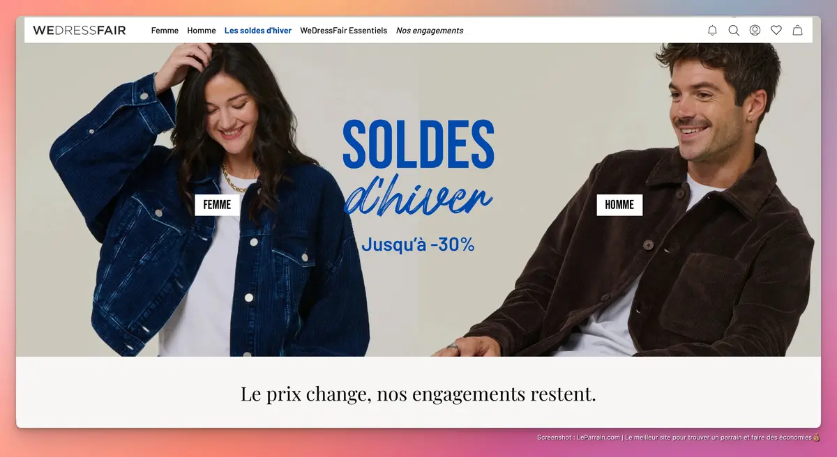The width and height of the screenshot is (837, 457).
Task: Visit the Nos engagements page link
Action: point(430,31)
